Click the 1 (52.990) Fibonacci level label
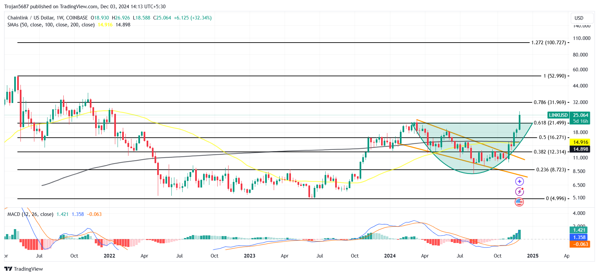This screenshot has width=599, height=276. (x=555, y=76)
